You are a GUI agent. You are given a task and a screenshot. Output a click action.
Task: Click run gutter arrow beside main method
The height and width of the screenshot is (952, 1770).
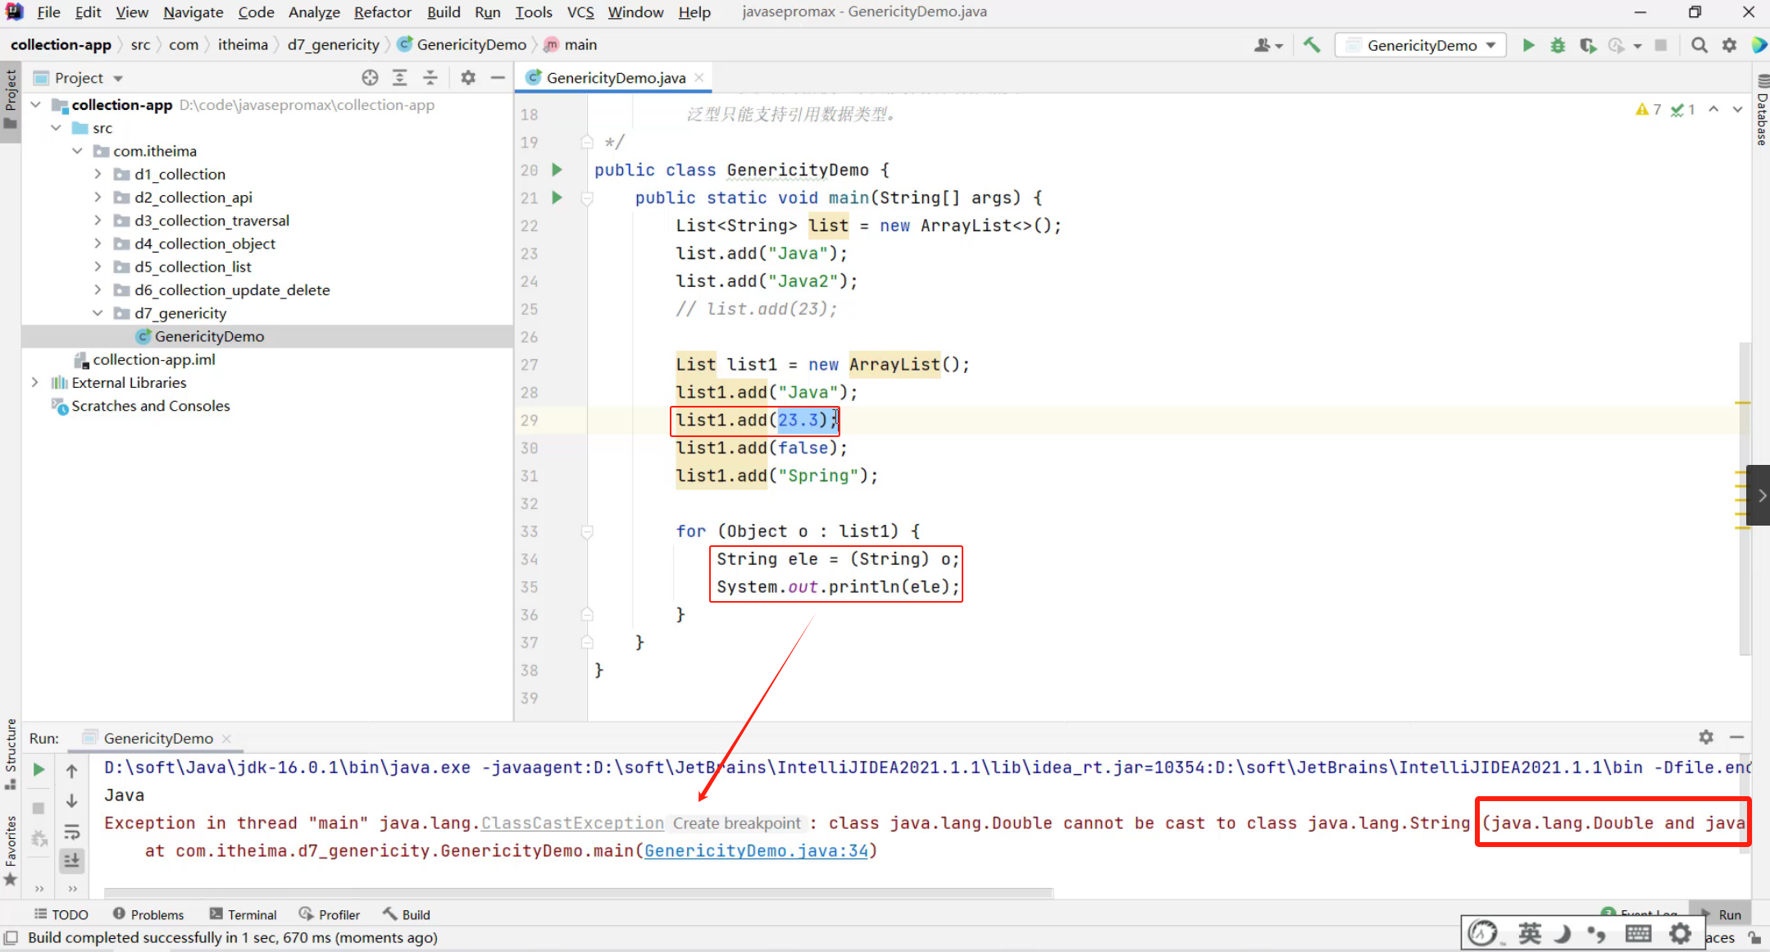point(557,198)
